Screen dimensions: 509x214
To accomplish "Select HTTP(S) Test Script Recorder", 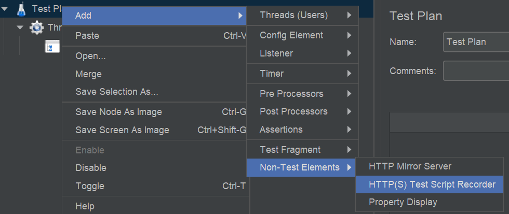I will pyautogui.click(x=432, y=184).
